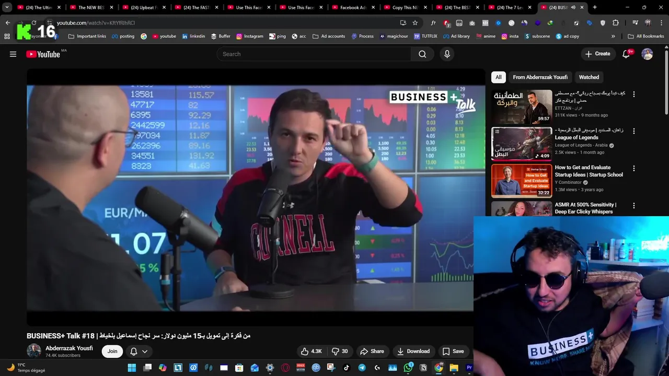Open the Abderrazak Yousfi channel name link
This screenshot has width=669, height=376.
point(69,348)
